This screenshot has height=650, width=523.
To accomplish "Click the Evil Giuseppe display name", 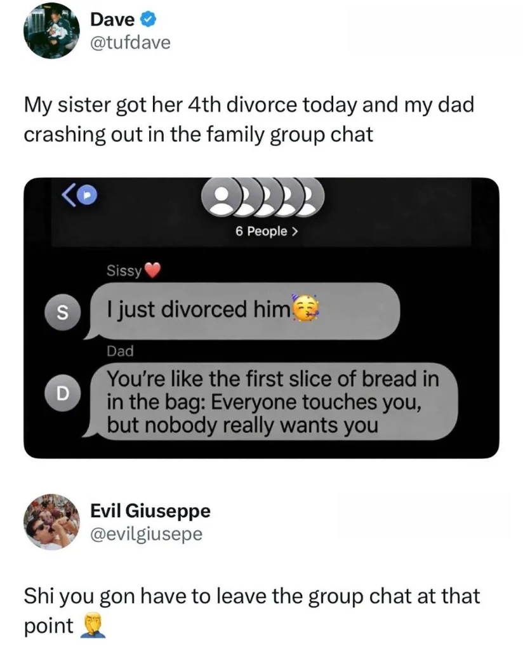I will (x=150, y=510).
